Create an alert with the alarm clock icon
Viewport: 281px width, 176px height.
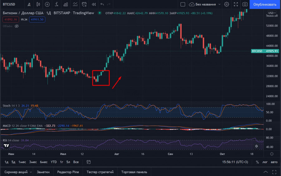pyautogui.click(x=84, y=4)
